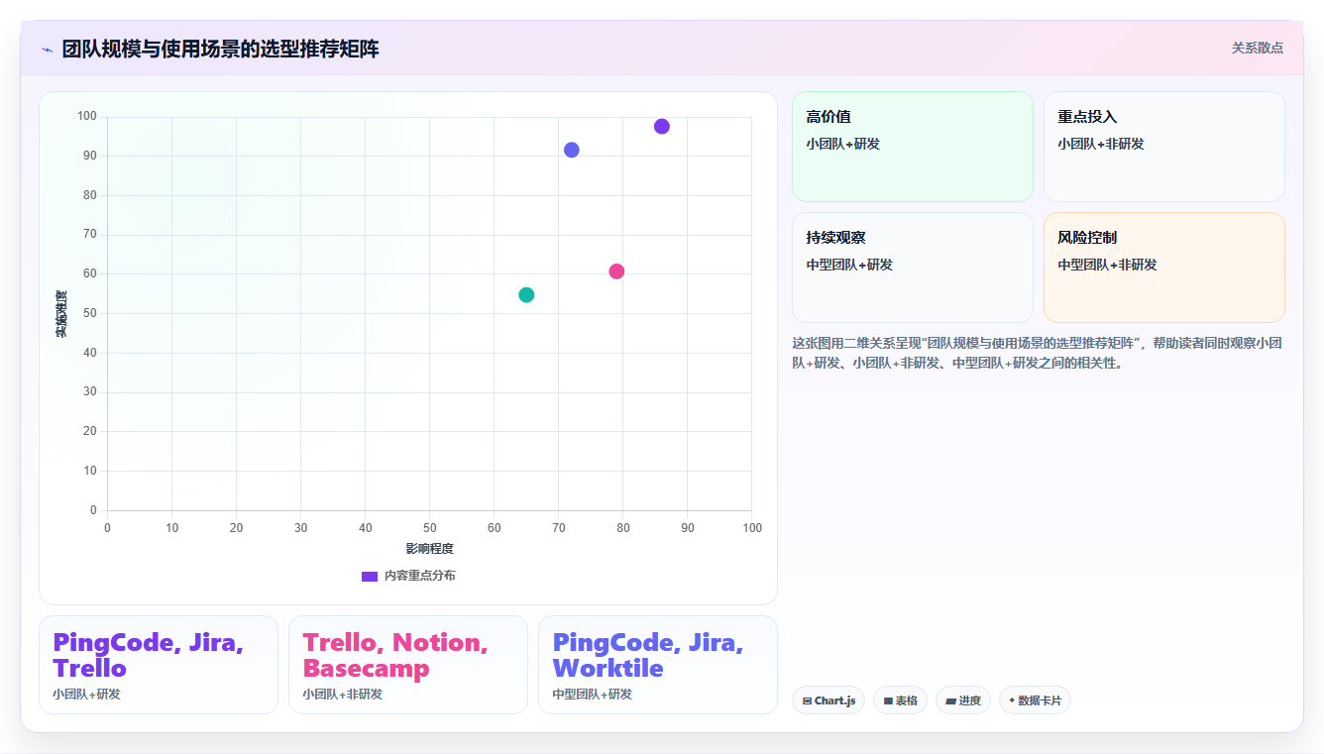
Task: Click the 中型团队+研发 caption under PingCode, Jira, Worktile
Action: 592,695
